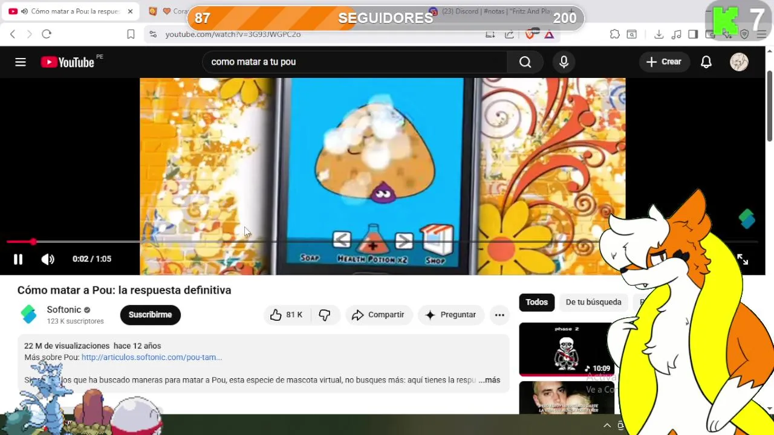The height and width of the screenshot is (435, 774).
Task: Click the video title text
Action: pyautogui.click(x=124, y=290)
